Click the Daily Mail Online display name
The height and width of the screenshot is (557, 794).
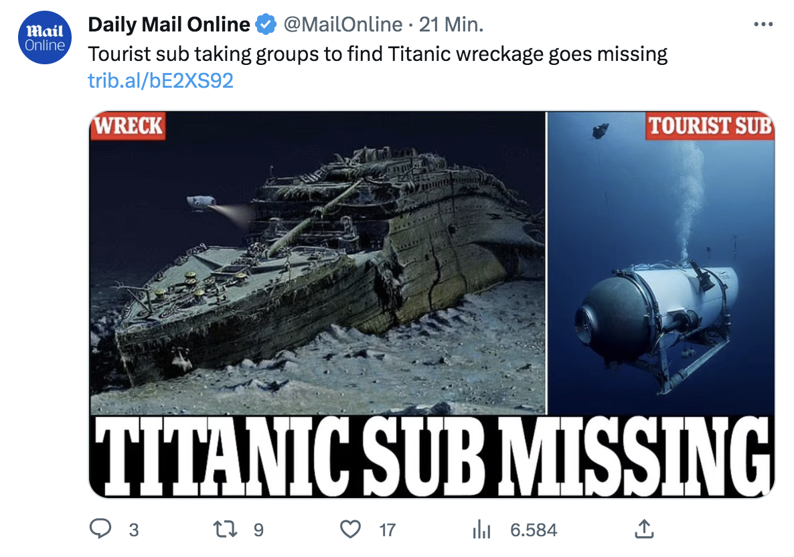tap(169, 25)
